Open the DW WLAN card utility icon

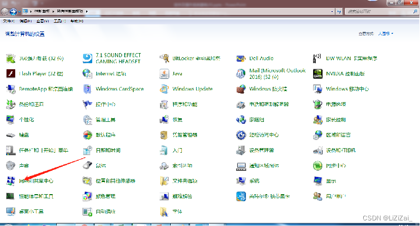[x=318, y=58]
